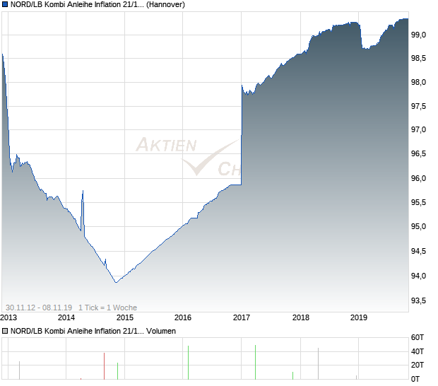The height and width of the screenshot is (386, 438).
Task: Click the 60T volume axis label
Action: tap(418, 338)
